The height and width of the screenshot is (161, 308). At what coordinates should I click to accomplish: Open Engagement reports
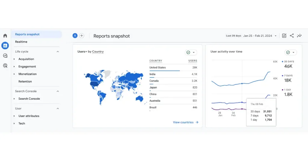27,66
